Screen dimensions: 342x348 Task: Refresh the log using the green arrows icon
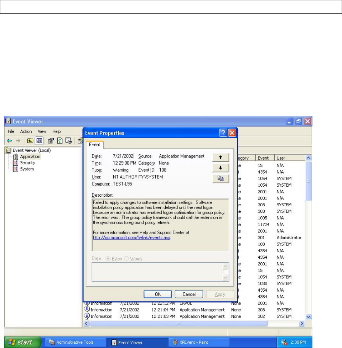point(60,141)
